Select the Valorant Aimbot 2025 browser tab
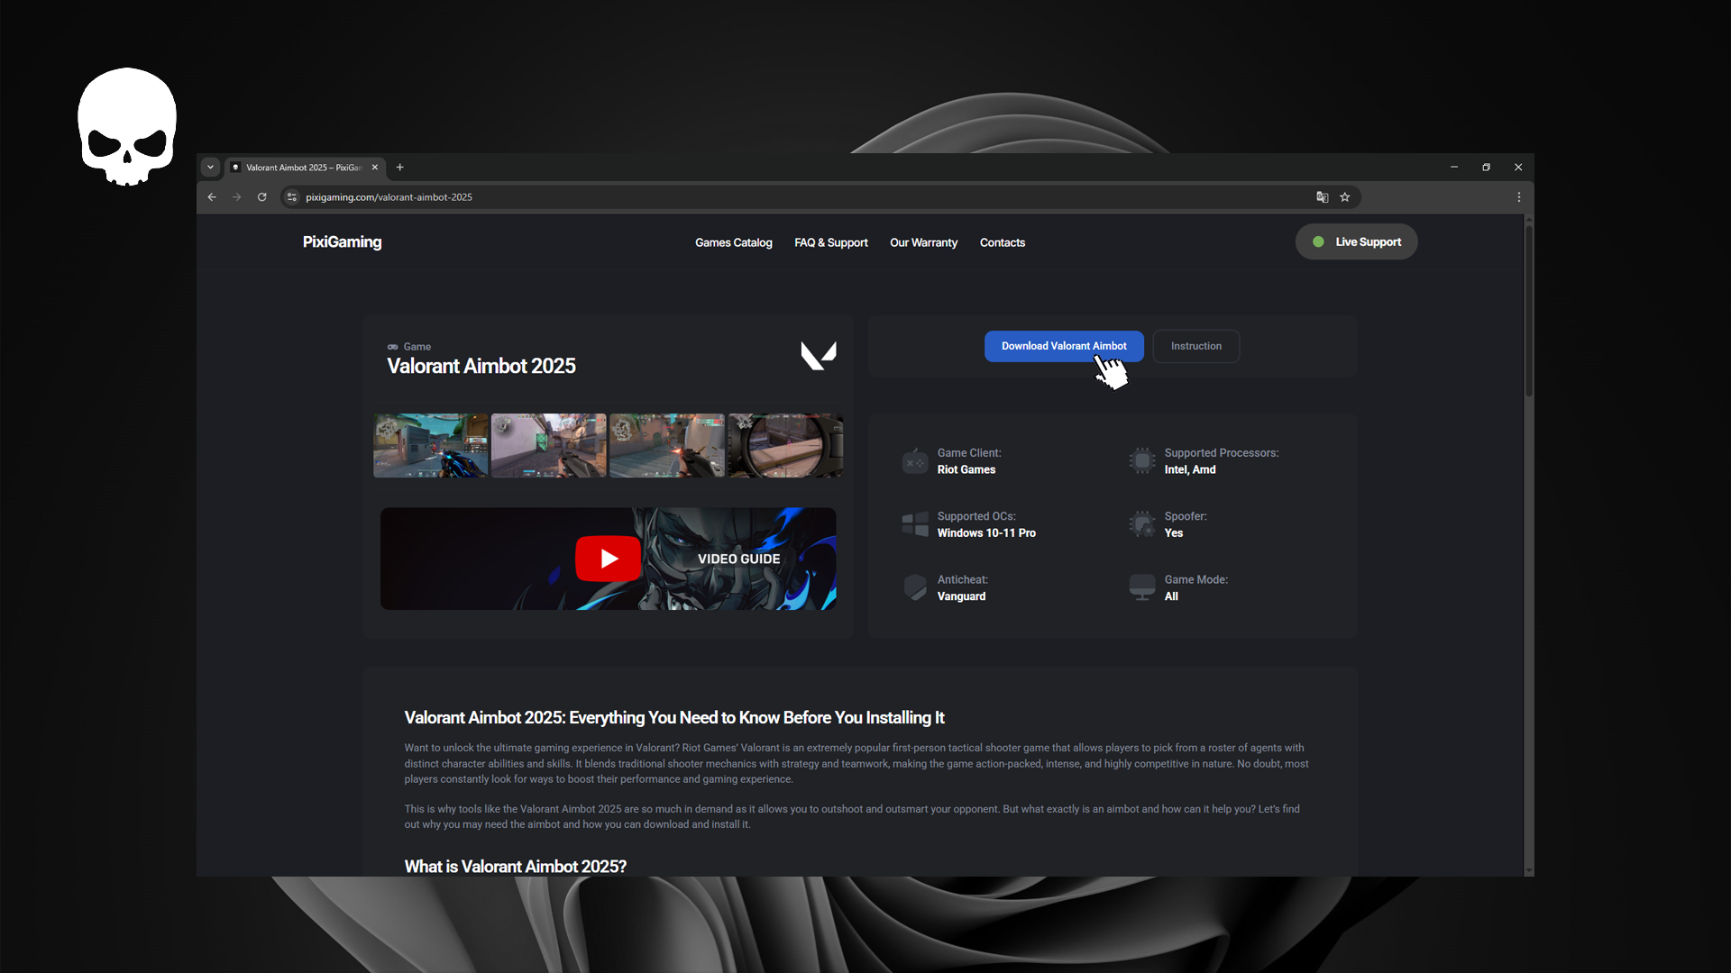 tap(305, 167)
